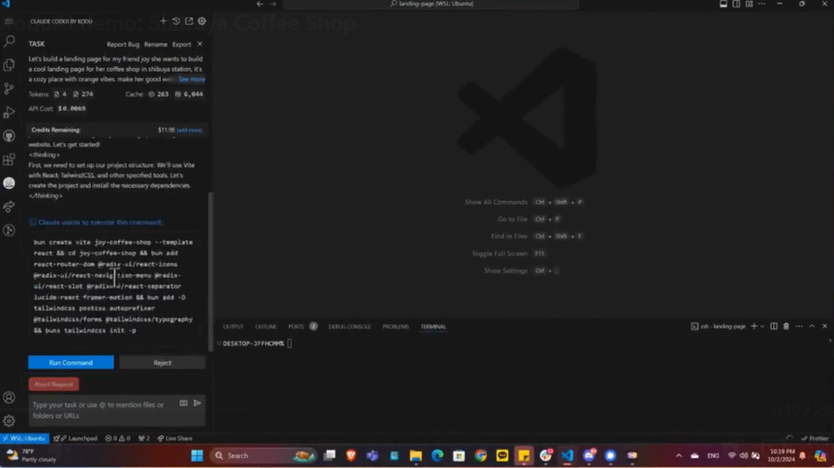Screen dimensions: 834x468
Task: Click the forwarded ports status item
Action: coord(143,438)
